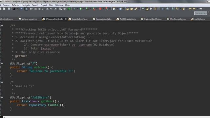Click the Save All toolbar icon
The height and width of the screenshot is (118, 210).
pyautogui.click(x=4, y=9)
